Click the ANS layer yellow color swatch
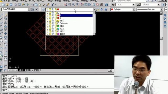The width and height of the screenshot is (168, 94). (x=58, y=21)
